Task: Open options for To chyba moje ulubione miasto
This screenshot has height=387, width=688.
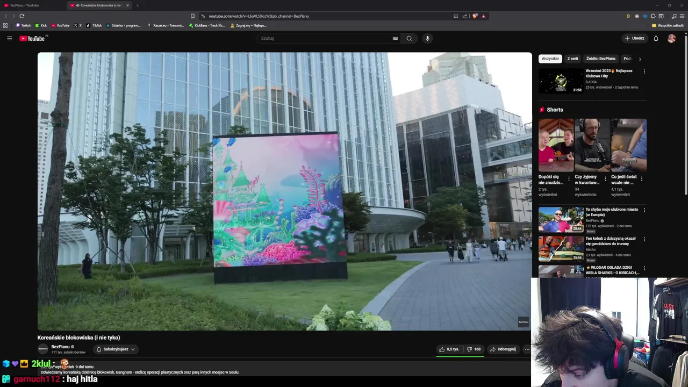Action: [x=644, y=210]
